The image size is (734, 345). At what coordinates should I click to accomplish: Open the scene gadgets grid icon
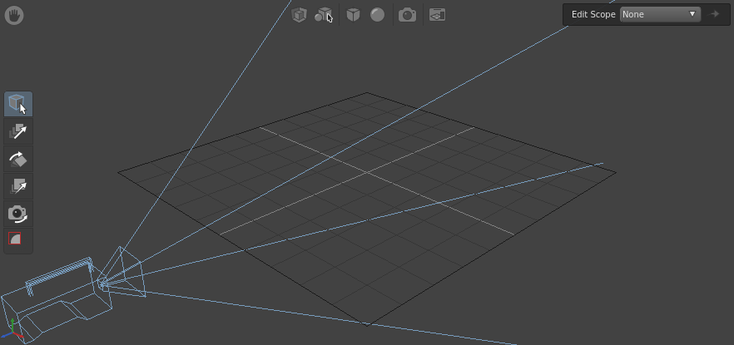click(437, 15)
